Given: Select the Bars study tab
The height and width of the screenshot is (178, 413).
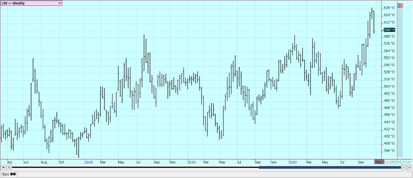Looking at the screenshot, I should click(x=9, y=174).
